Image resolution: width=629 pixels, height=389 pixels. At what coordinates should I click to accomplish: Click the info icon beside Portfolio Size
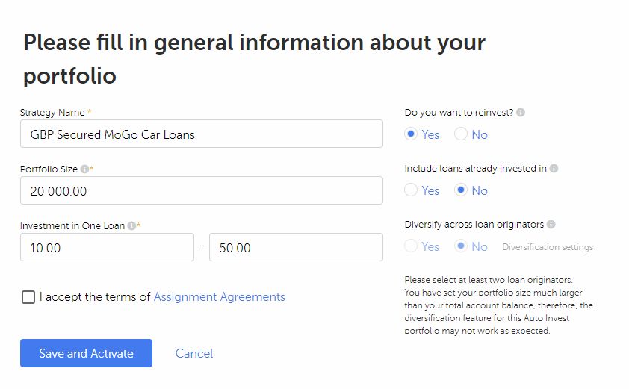[x=84, y=169]
